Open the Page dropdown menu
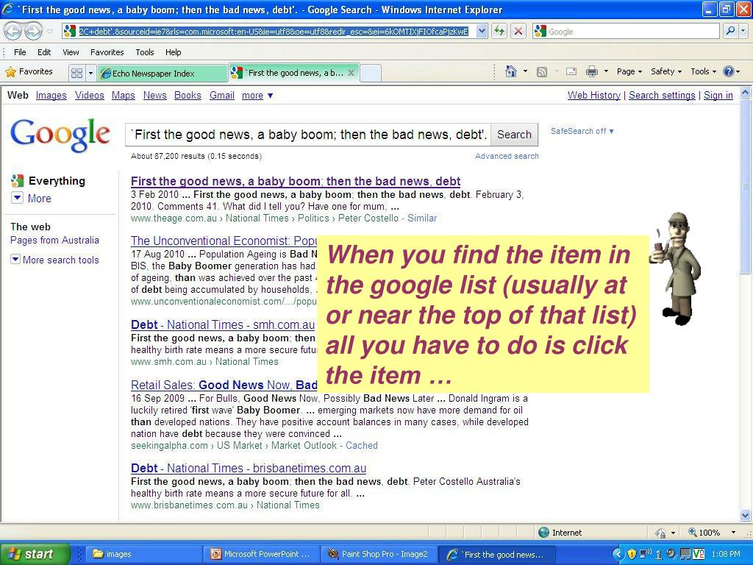This screenshot has width=753, height=565. click(x=629, y=71)
